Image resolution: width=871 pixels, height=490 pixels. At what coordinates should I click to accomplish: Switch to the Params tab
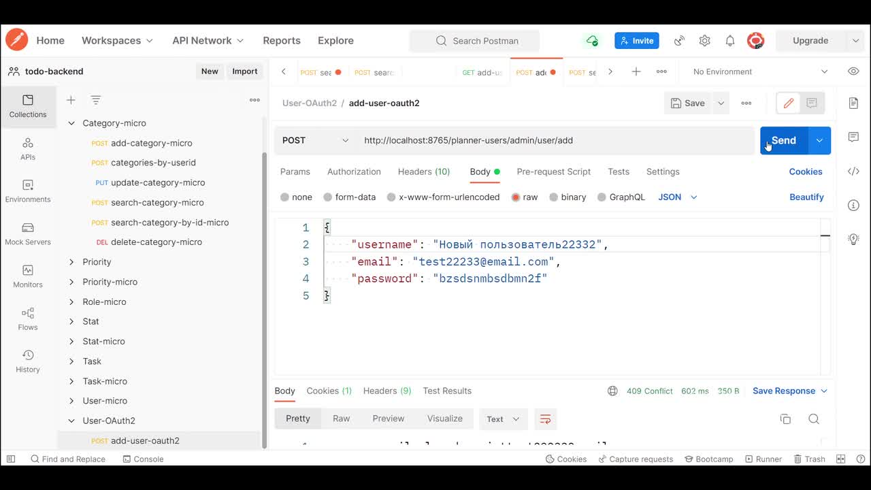point(295,171)
